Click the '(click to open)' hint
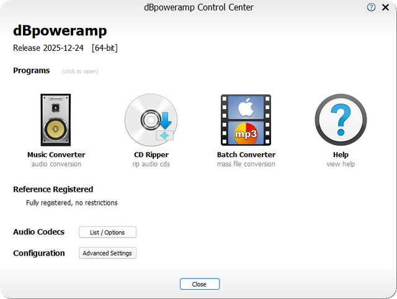The height and width of the screenshot is (299, 397). [x=80, y=71]
